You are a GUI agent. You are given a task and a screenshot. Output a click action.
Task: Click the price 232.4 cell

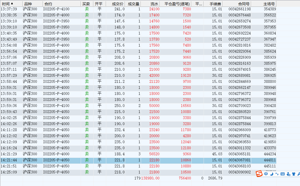[x=119, y=130]
